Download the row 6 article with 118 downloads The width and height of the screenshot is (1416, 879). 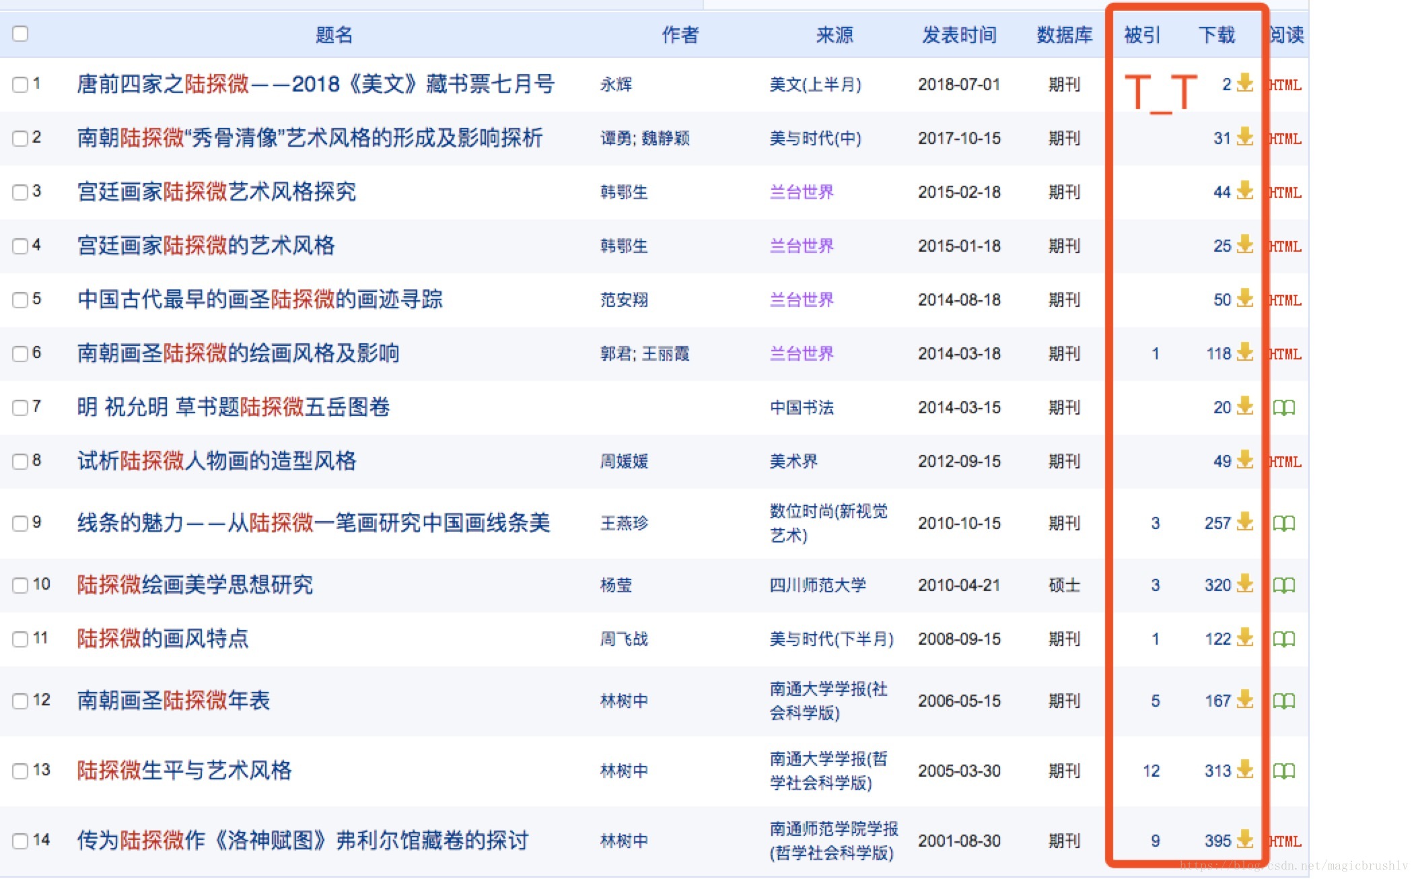point(1245,352)
